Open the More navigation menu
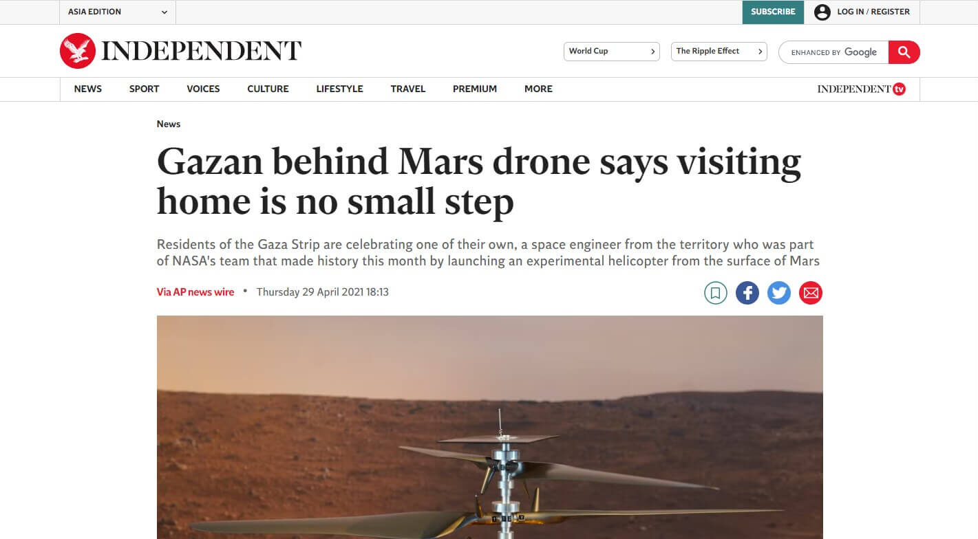 [x=538, y=89]
